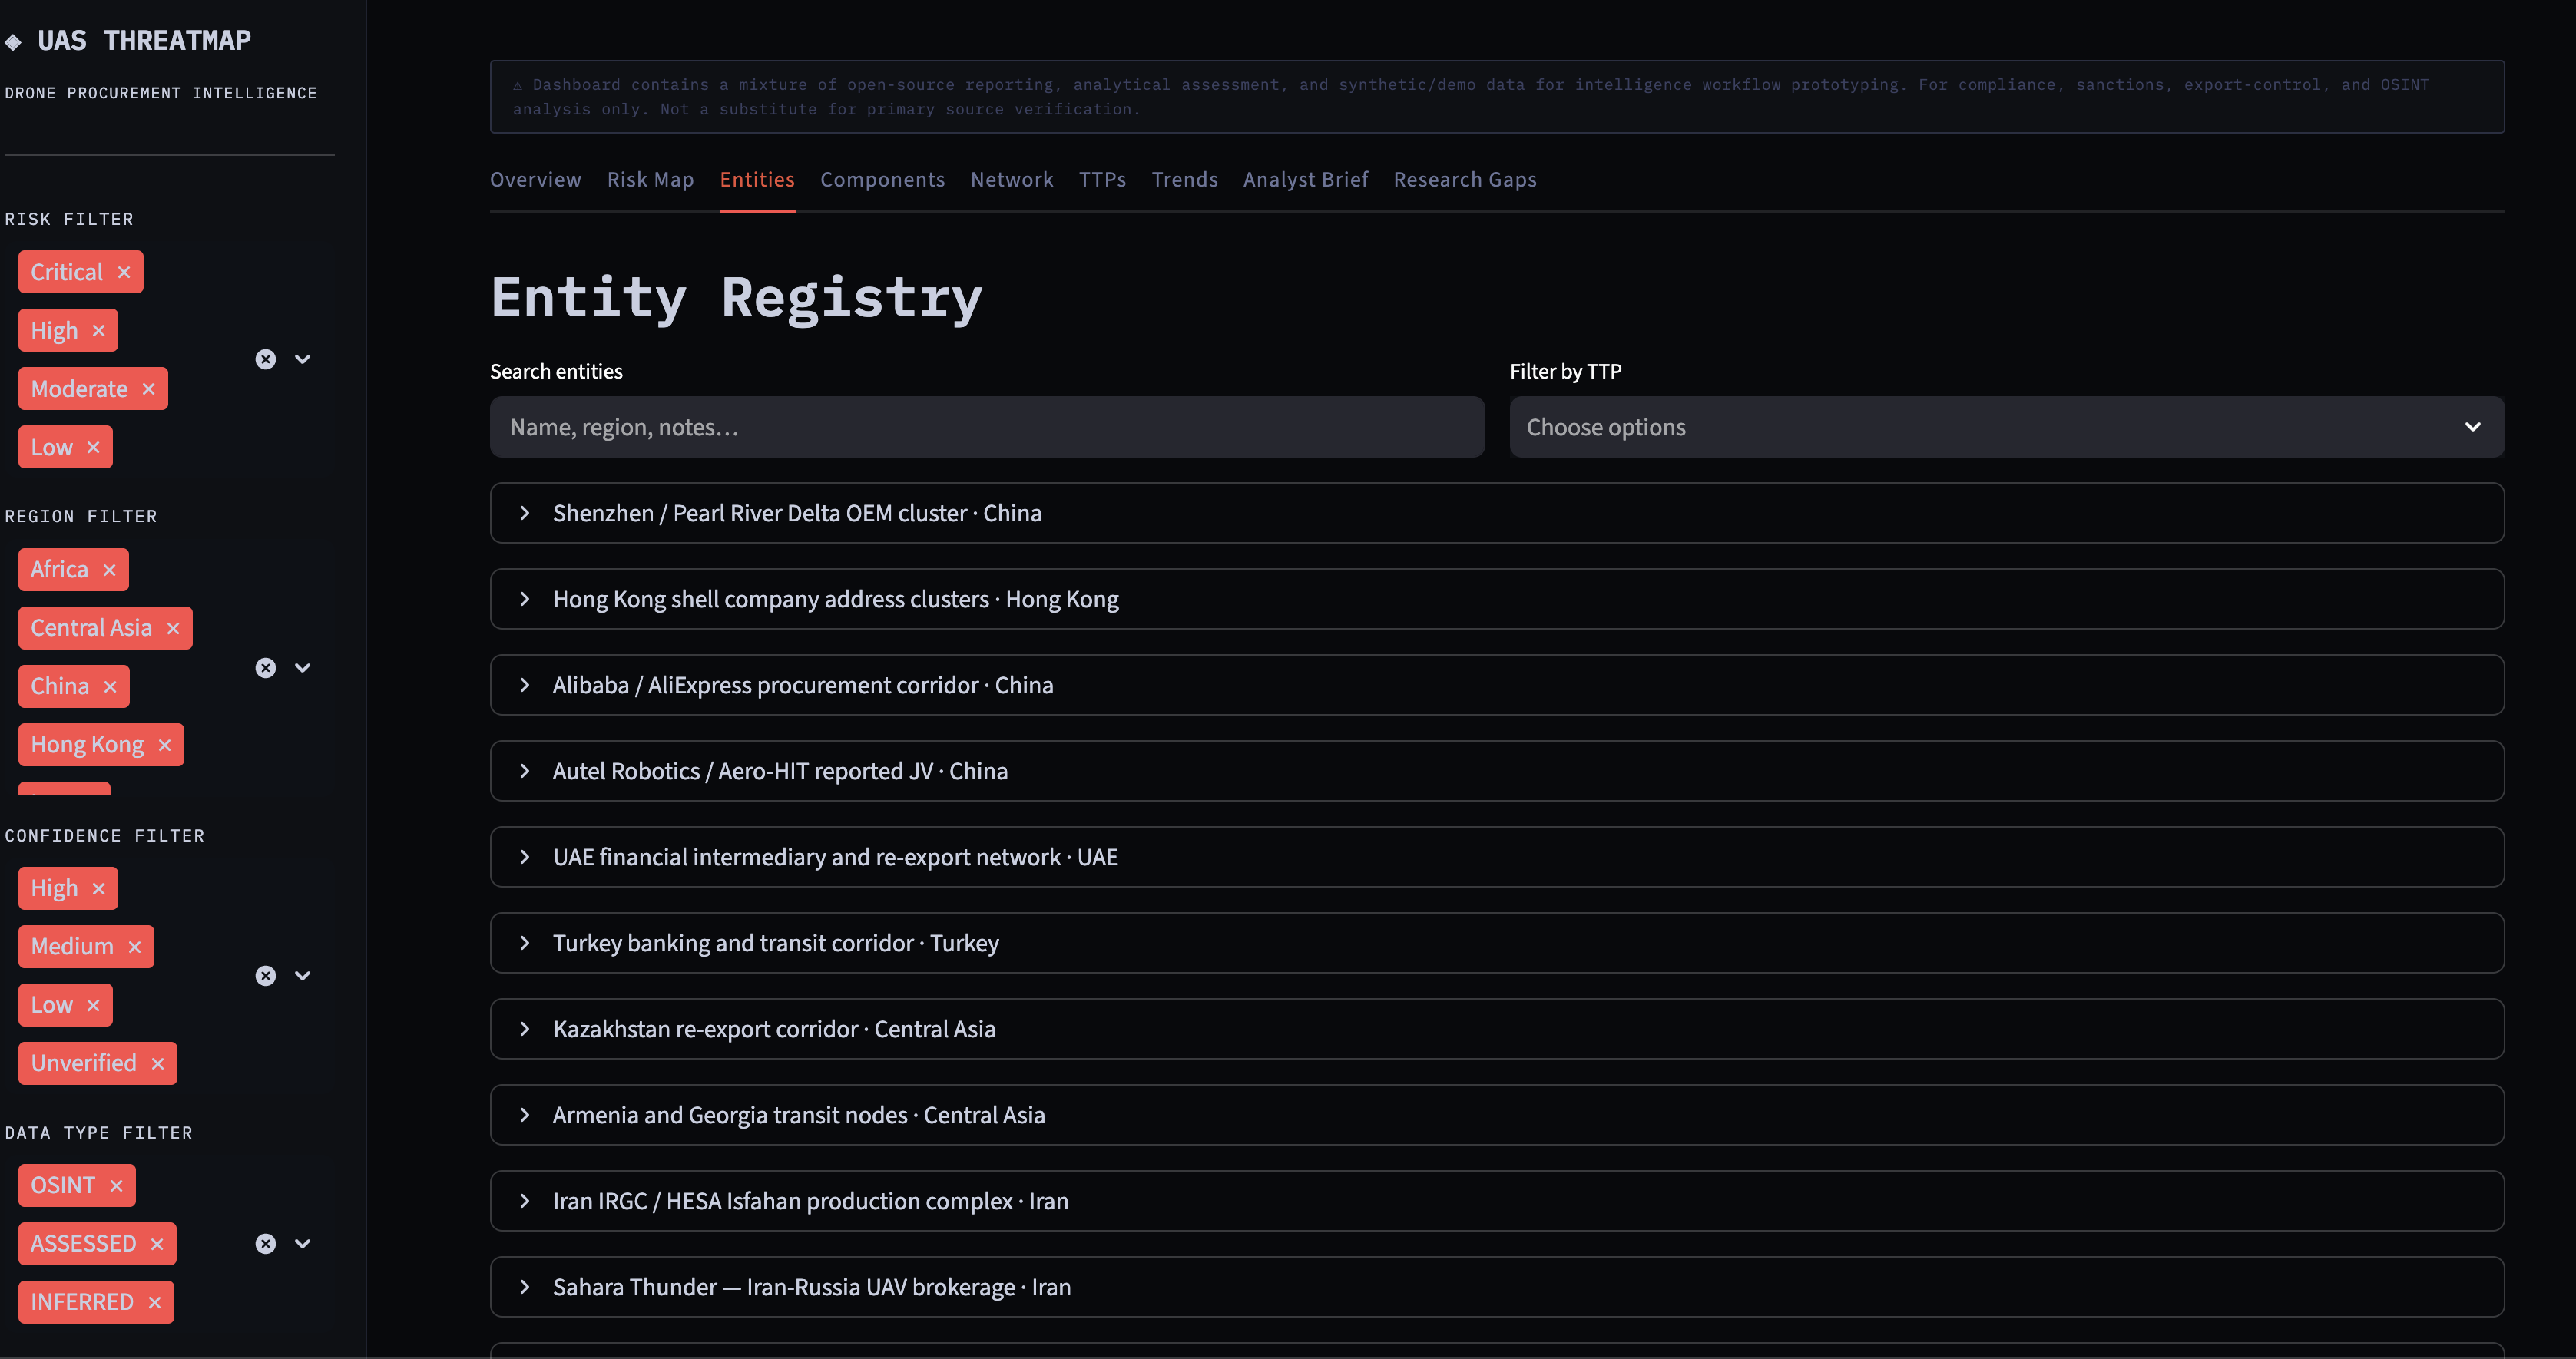The height and width of the screenshot is (1359, 2576).
Task: Remove the Medium confidence tag
Action: pyautogui.click(x=134, y=947)
